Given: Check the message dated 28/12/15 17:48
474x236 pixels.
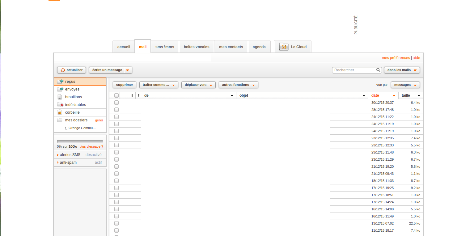Looking at the screenshot, I should pos(116,110).
